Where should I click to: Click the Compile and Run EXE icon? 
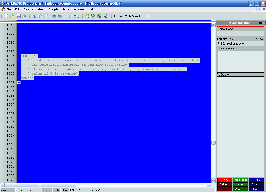(x=93, y=16)
